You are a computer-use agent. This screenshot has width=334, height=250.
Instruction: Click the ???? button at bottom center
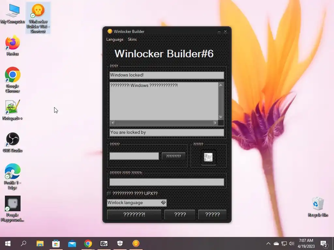pos(180,215)
